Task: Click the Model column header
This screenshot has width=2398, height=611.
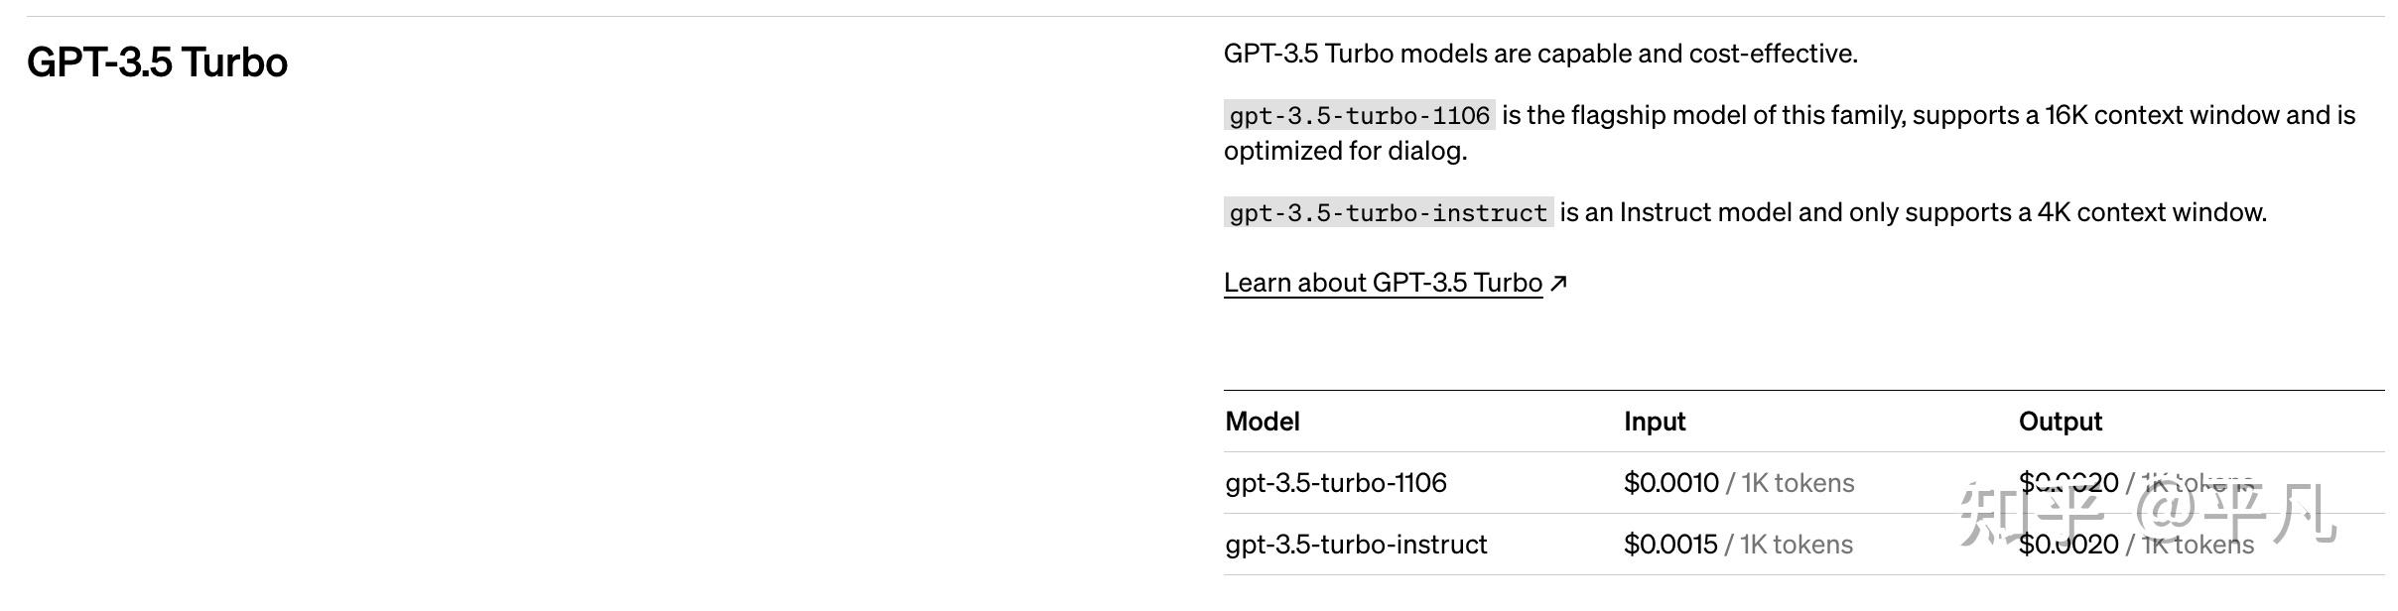Action: pos(1263,422)
